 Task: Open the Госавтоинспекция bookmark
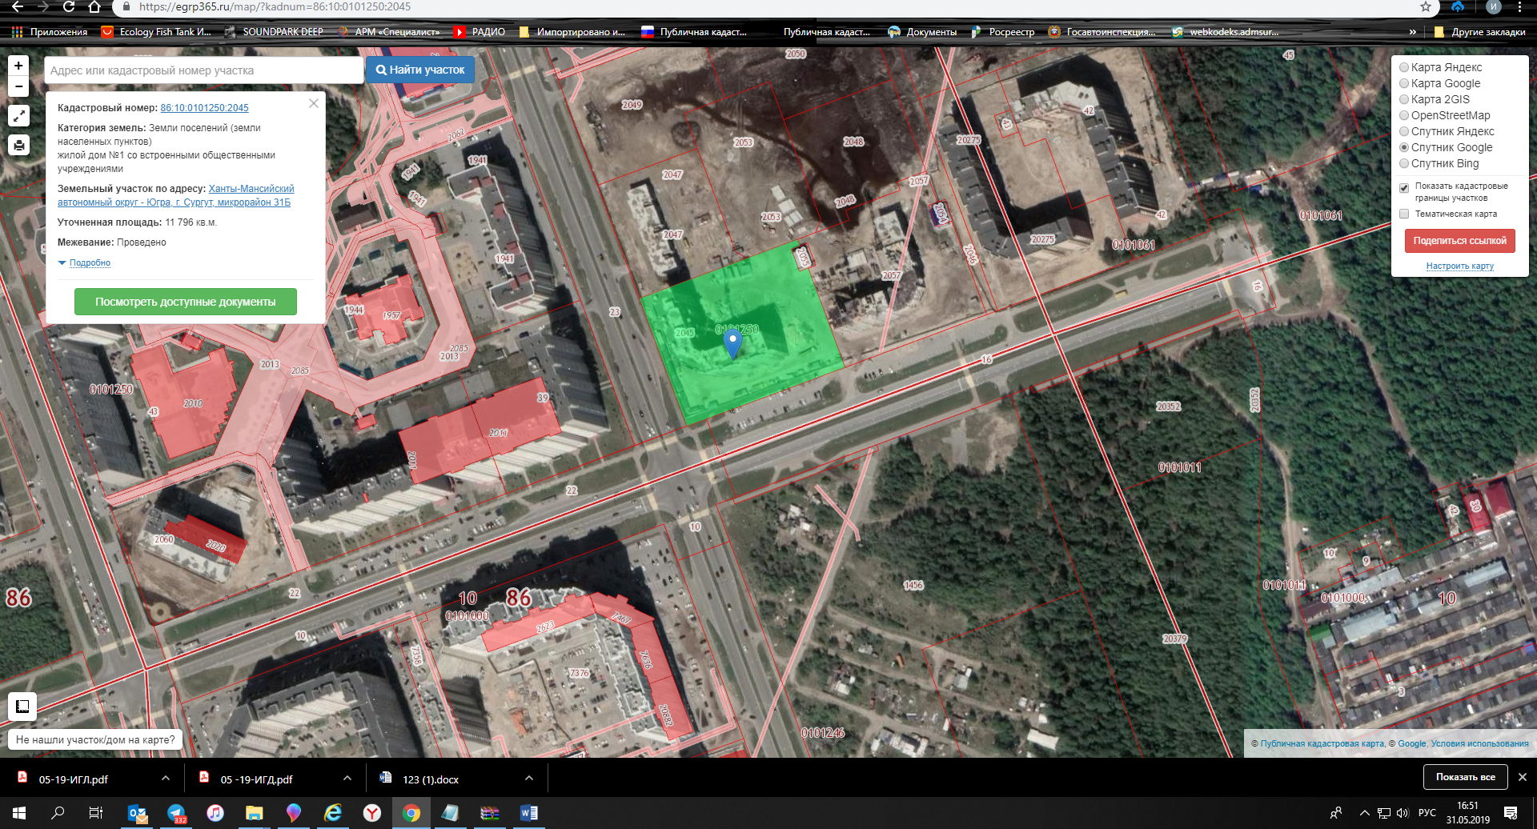(x=1110, y=32)
